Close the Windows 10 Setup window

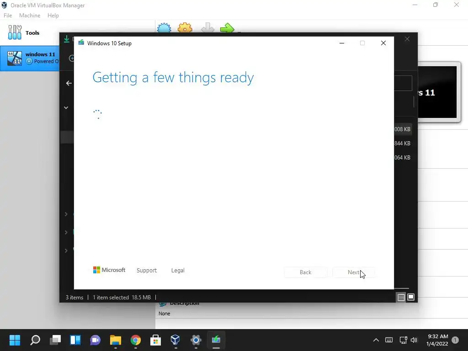point(383,43)
